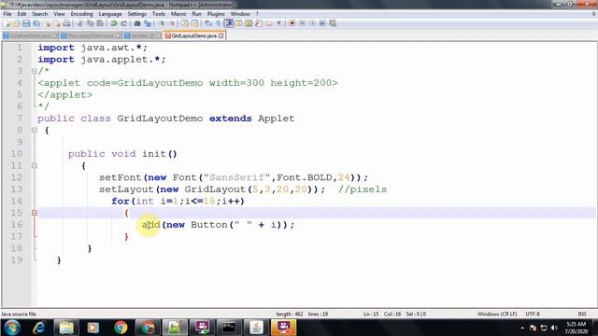598x336 pixels.
Task: Click line number 13 in the margin
Action: 17,189
